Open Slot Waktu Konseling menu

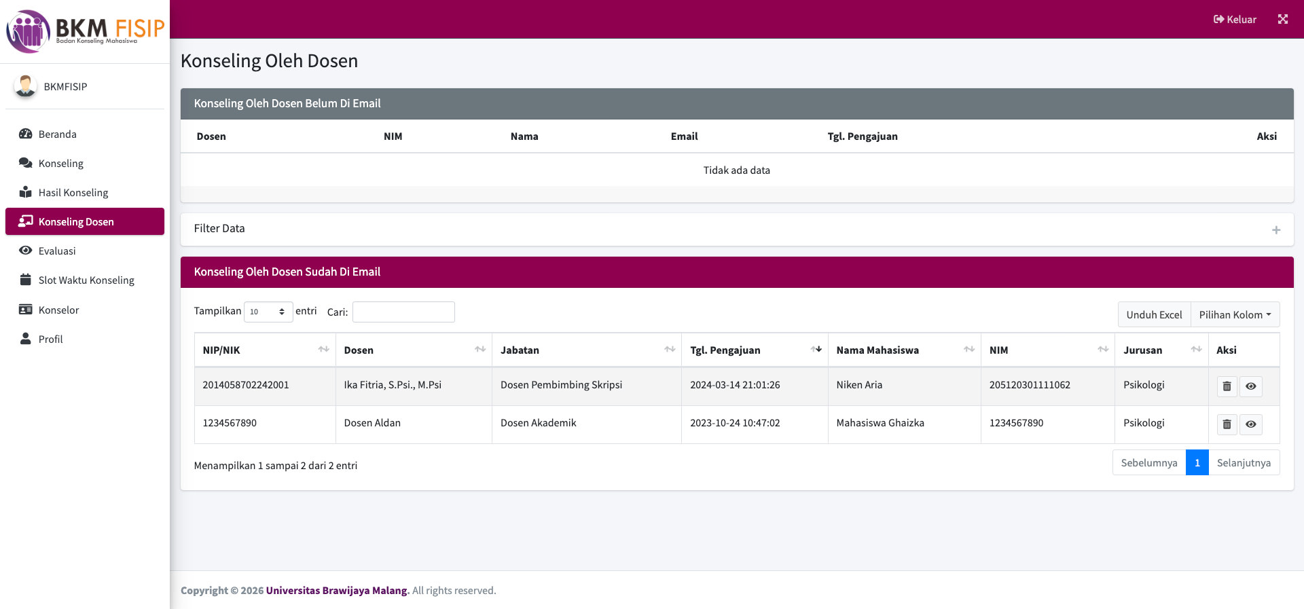pyautogui.click(x=85, y=280)
